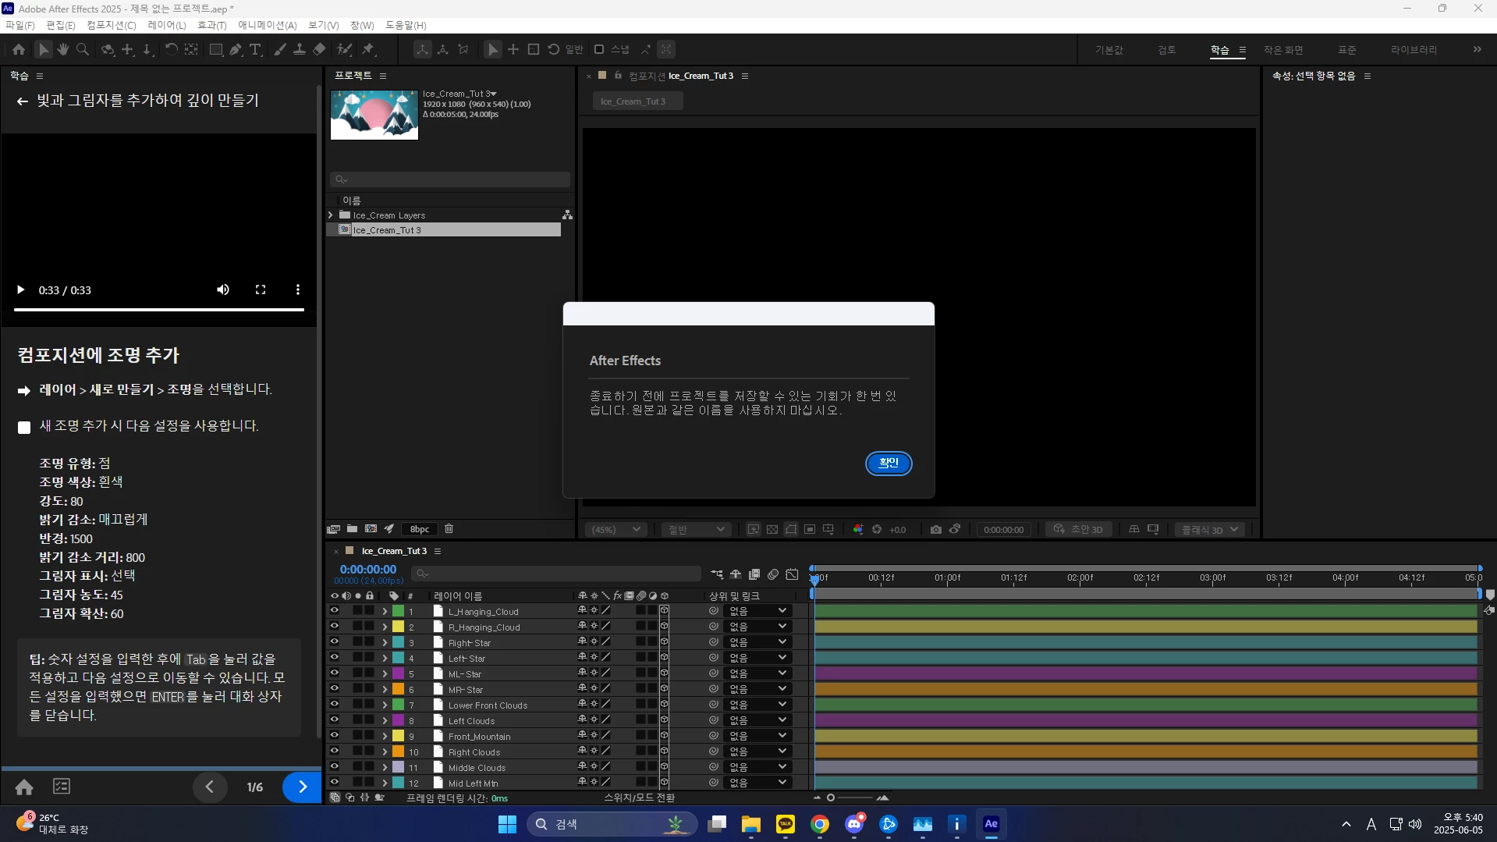This screenshot has height=842, width=1497.
Task: Open the 컴포지션(C) menu
Action: (112, 26)
